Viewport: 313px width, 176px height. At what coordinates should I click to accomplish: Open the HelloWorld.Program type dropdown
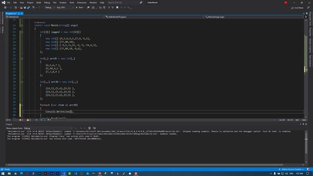coord(155,17)
